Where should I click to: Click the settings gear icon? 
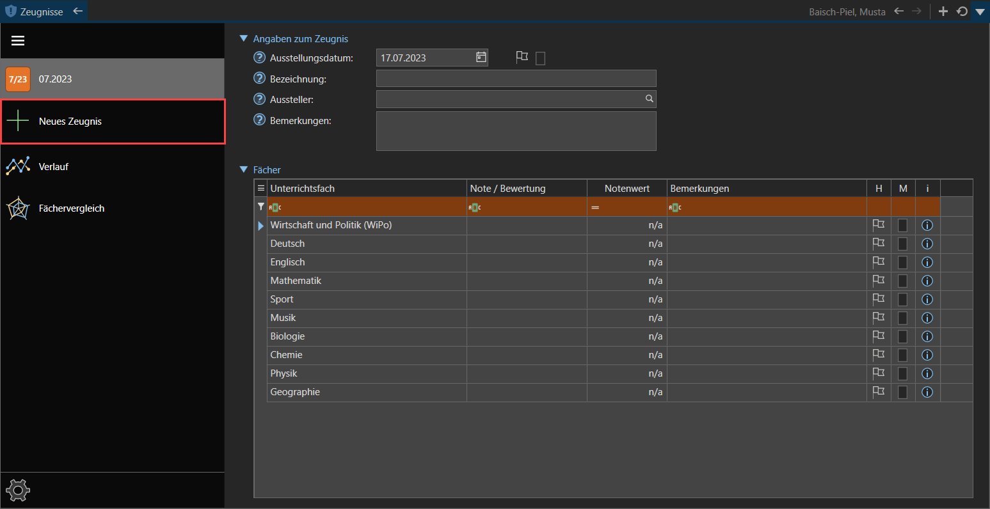point(18,490)
